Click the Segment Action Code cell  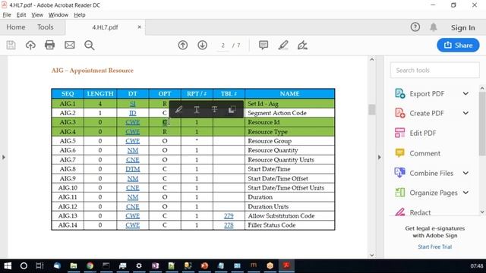(x=290, y=113)
